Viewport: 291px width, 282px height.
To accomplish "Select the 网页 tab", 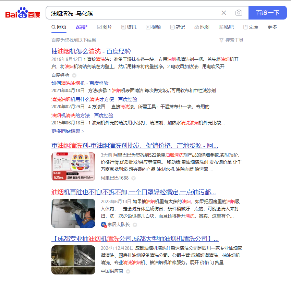I will coord(59,27).
